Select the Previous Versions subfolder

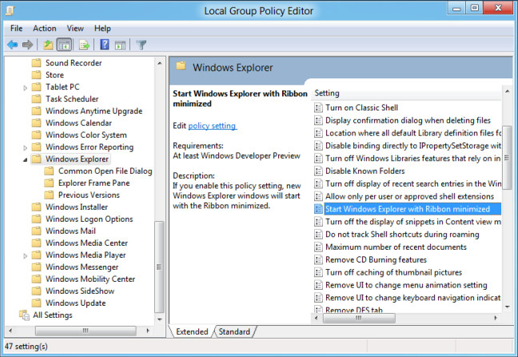(x=89, y=195)
